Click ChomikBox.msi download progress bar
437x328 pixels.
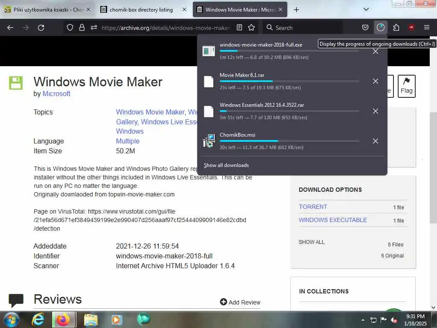point(289,141)
